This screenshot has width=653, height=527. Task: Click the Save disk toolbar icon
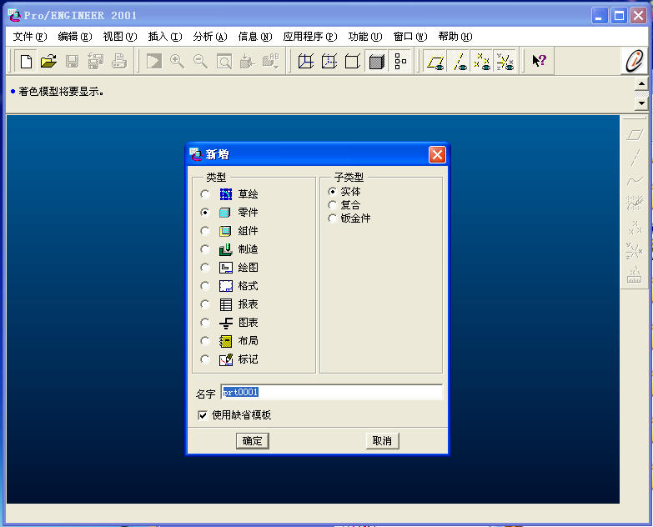[72, 62]
